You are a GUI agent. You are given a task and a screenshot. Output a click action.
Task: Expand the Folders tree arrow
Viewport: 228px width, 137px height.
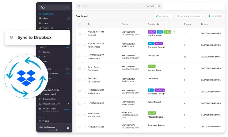37,28
